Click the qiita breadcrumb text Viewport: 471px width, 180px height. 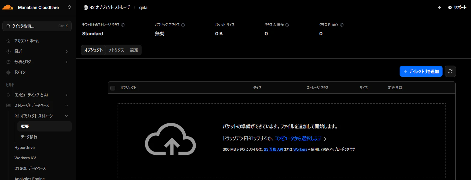point(143,7)
